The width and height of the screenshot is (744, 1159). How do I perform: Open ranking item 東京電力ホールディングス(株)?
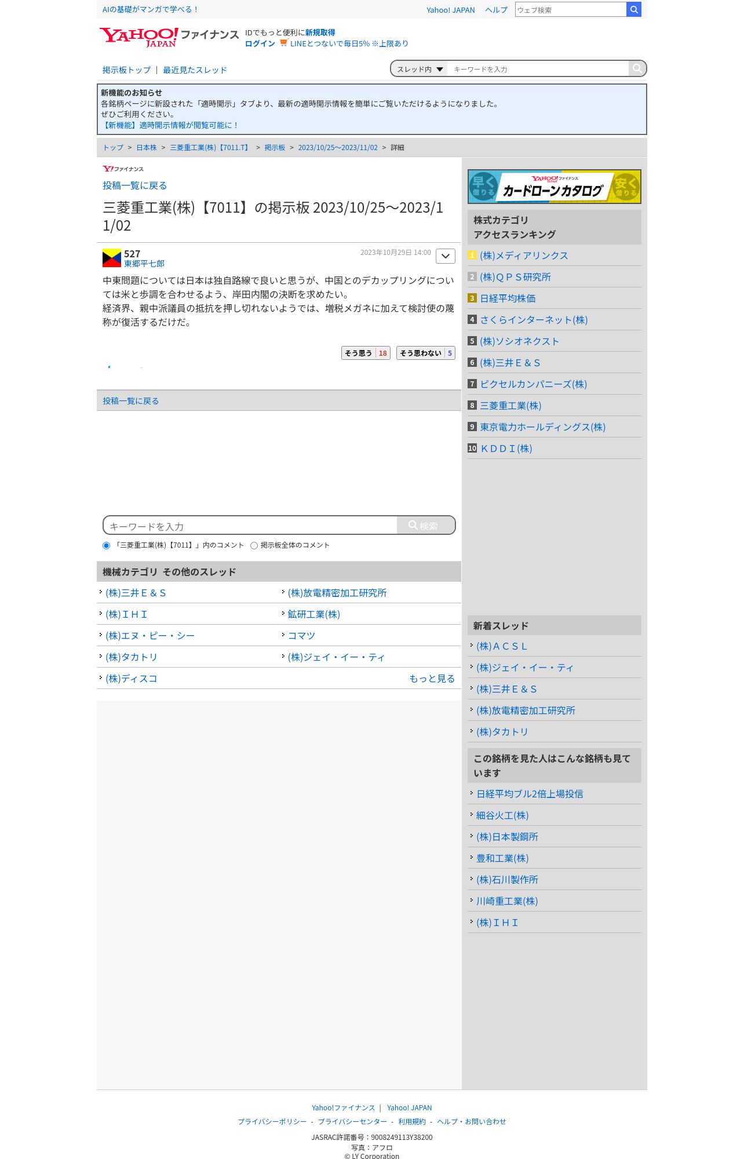(x=542, y=427)
